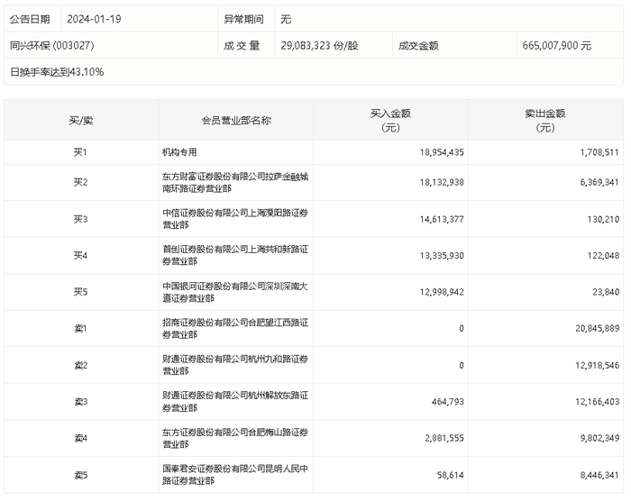Screen dimensions: 631x501
Task: Click the 卖1 rank cell
Action: 80,328
